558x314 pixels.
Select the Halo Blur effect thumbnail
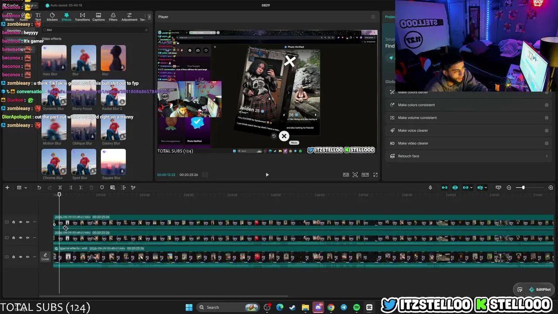tap(54, 58)
